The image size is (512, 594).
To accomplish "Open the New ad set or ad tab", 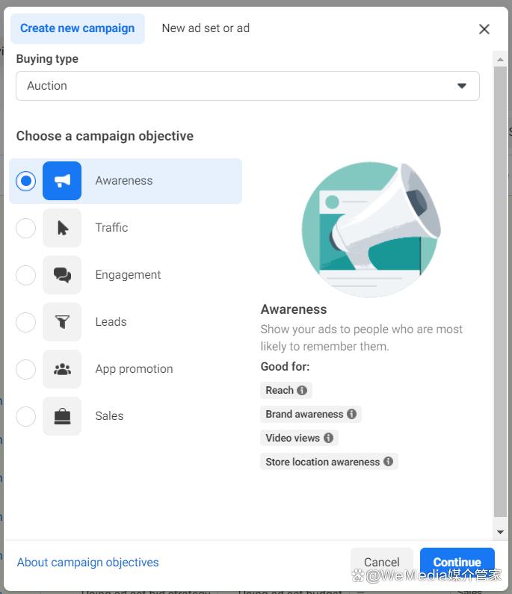I will [206, 28].
